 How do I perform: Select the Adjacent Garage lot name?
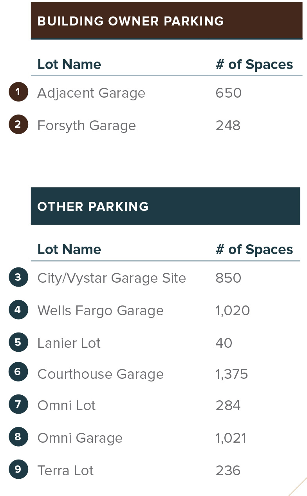(x=91, y=93)
